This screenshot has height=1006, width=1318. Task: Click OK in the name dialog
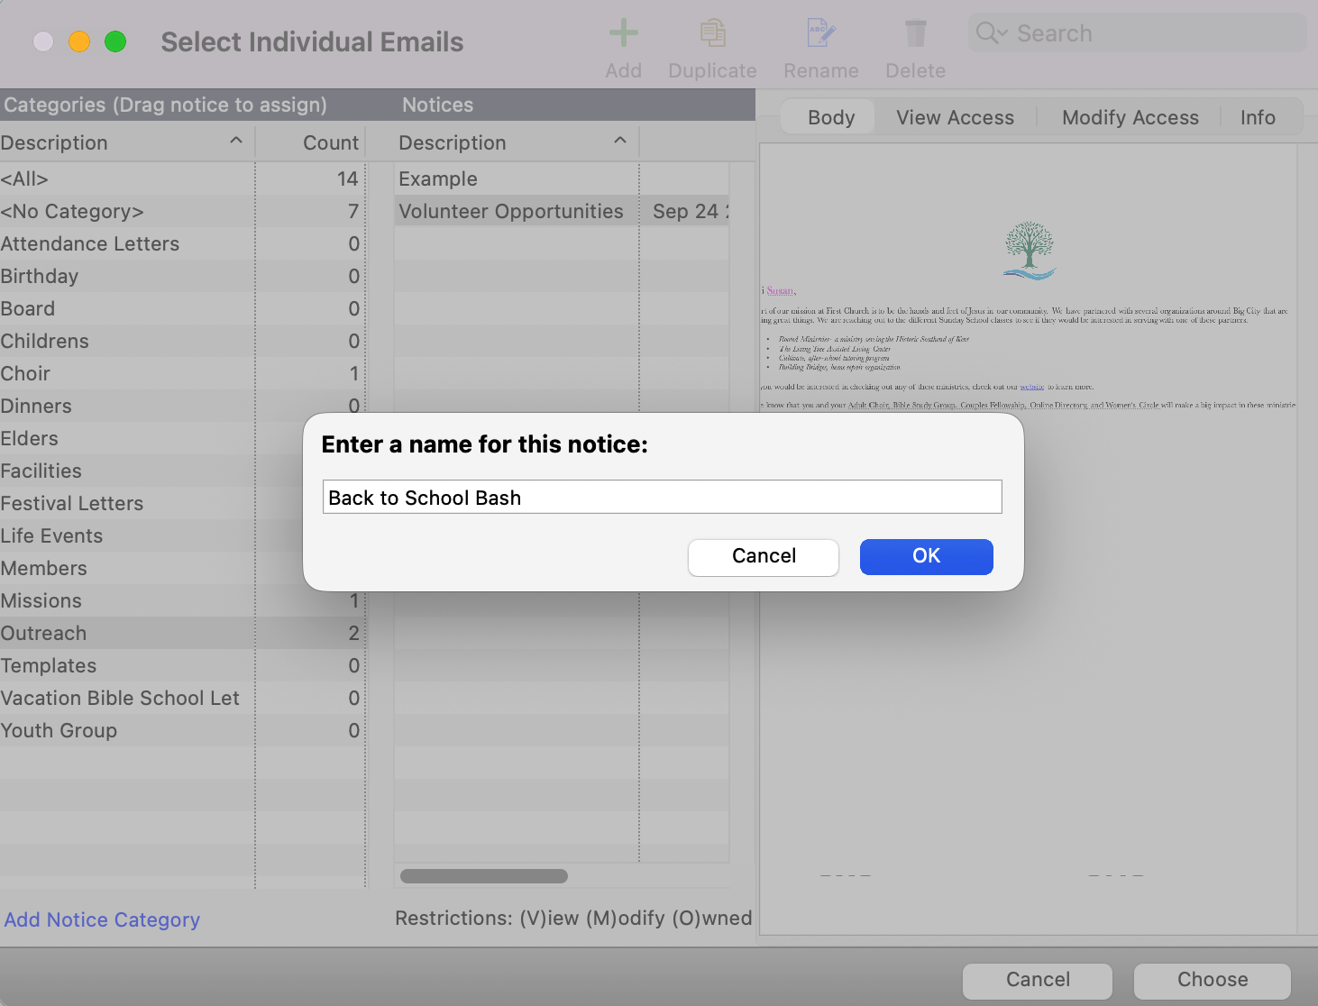pyautogui.click(x=926, y=556)
